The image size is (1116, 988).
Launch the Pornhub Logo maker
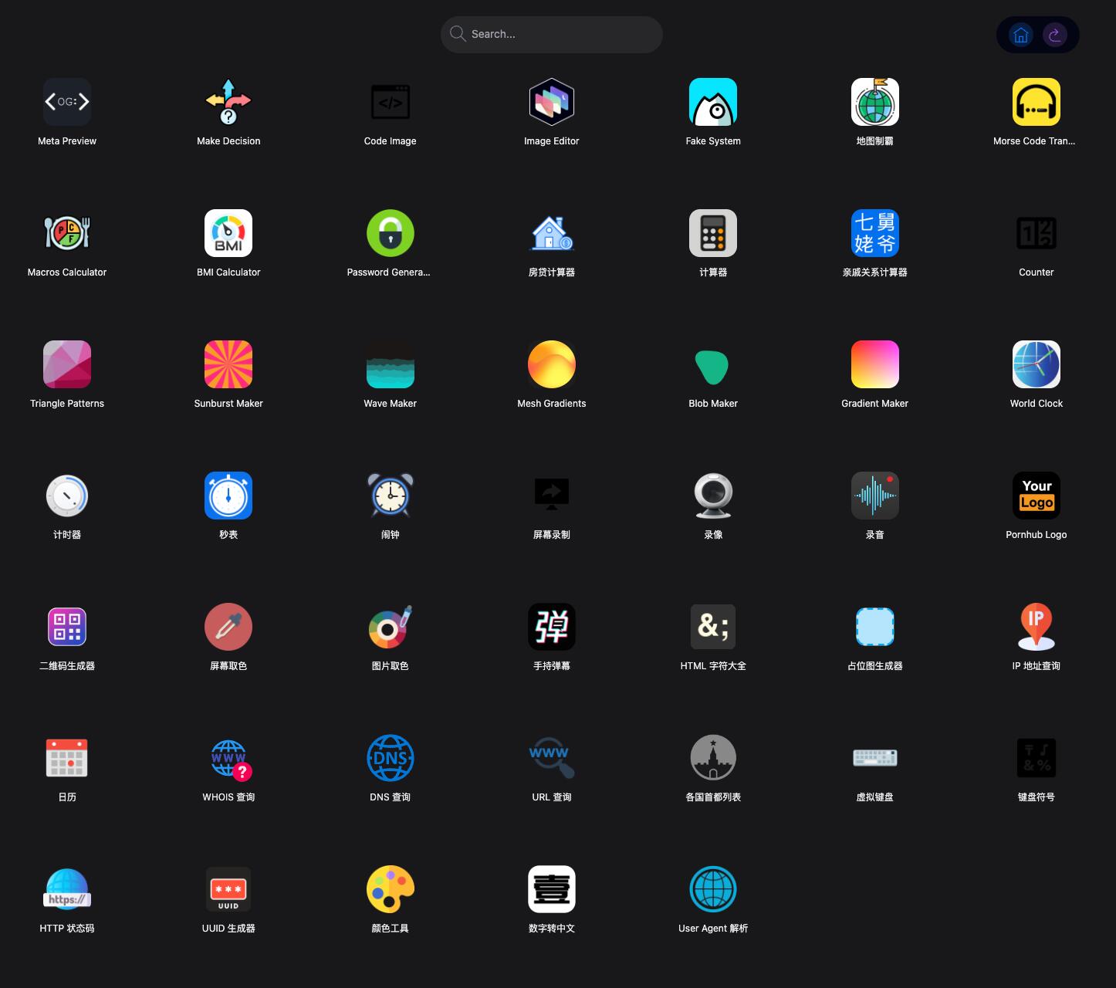1036,496
